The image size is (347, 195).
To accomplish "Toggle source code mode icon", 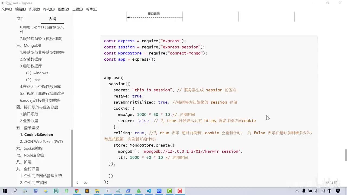I will point(85,183).
